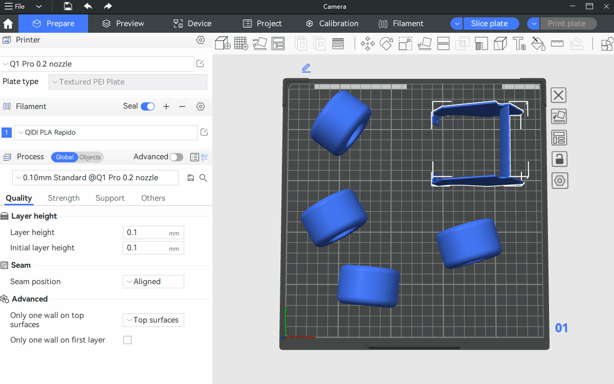Image resolution: width=614 pixels, height=384 pixels.
Task: Toggle the filament Seal switch
Action: (x=147, y=106)
